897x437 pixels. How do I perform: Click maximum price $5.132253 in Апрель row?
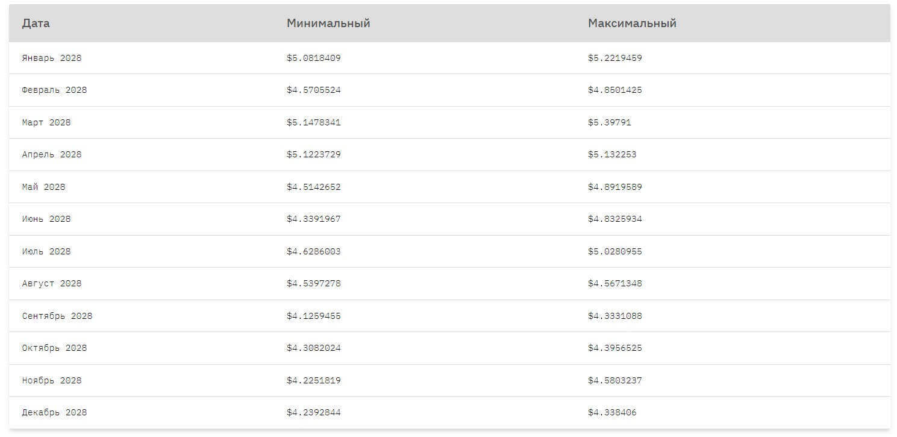point(612,155)
